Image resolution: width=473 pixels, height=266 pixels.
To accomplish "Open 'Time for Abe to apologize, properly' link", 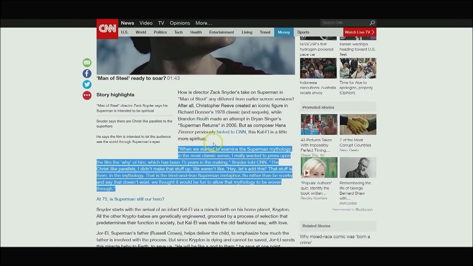I will 356,88.
